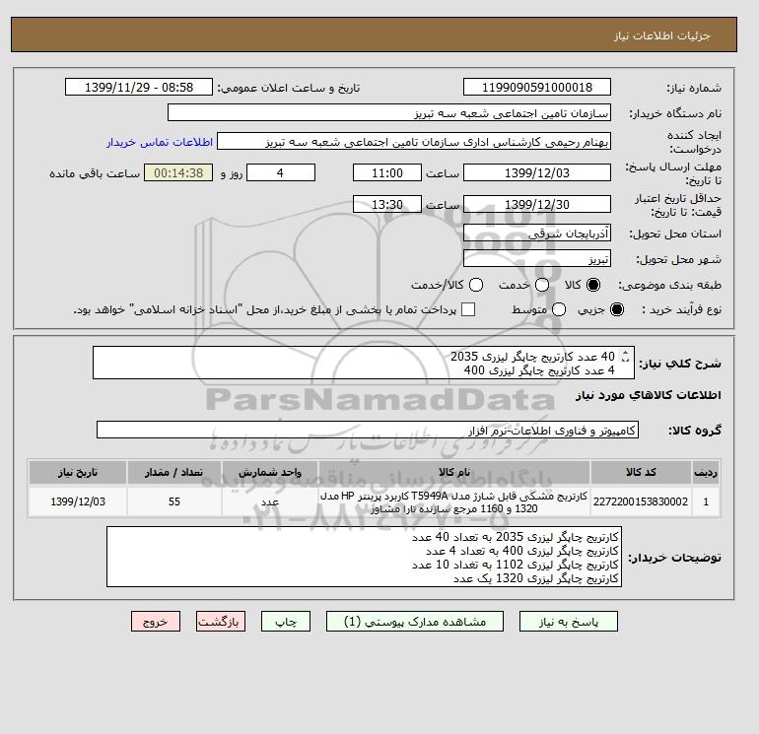Select the متوسط purchase type radio
Viewport: 759px width, 734px height.
559,309
